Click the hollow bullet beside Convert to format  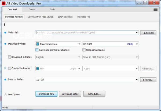point(5,68)
